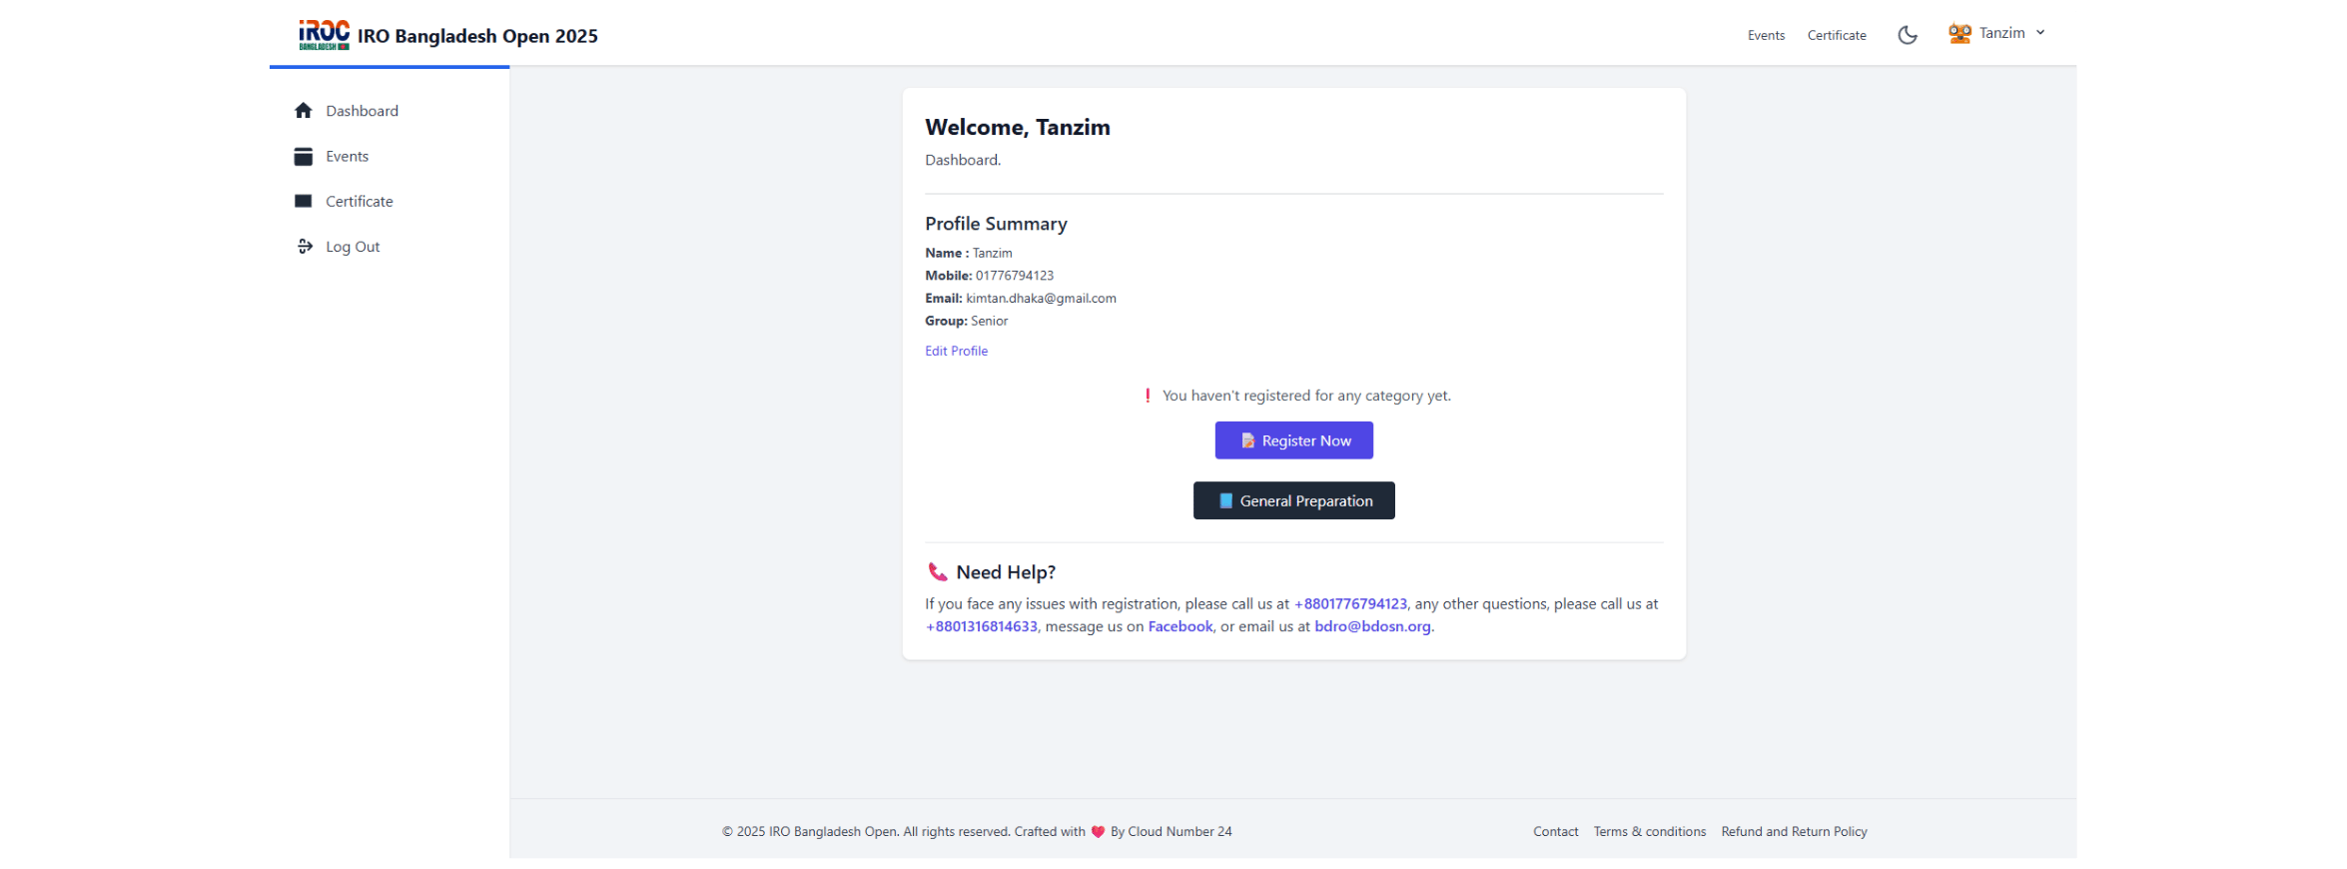Open Refund and Return Policy link
This screenshot has width=2347, height=869.
pyautogui.click(x=1794, y=831)
